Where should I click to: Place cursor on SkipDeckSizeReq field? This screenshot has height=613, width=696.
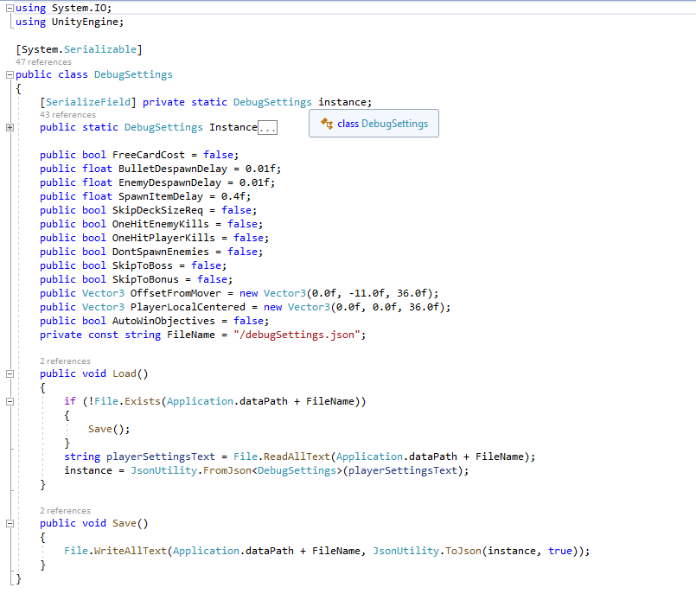(x=157, y=210)
